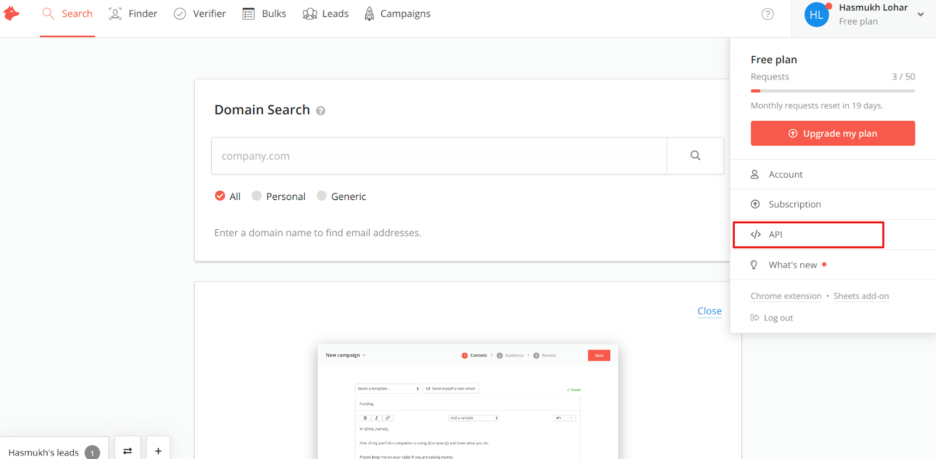936x459 pixels.
Task: Open the Hasmukh's leads list tab
Action: tap(54, 448)
